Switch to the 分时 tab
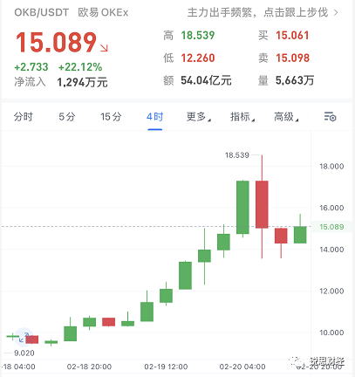This screenshot has height=377, width=355. 24,117
